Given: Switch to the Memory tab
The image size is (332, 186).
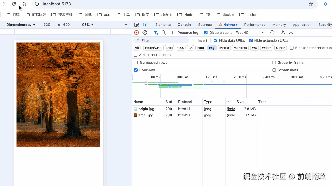Looking at the screenshot, I should pos(279,25).
